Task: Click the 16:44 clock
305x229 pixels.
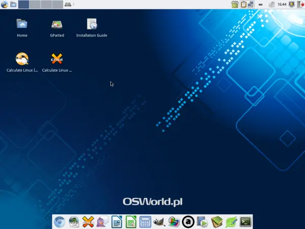Action: point(282,4)
